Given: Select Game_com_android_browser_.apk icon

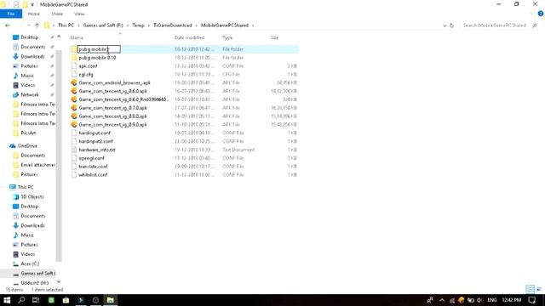Looking at the screenshot, I should 74,82.
